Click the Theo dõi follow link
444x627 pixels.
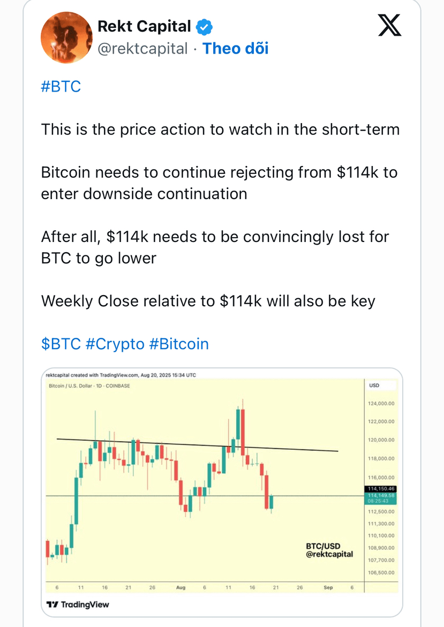(236, 48)
